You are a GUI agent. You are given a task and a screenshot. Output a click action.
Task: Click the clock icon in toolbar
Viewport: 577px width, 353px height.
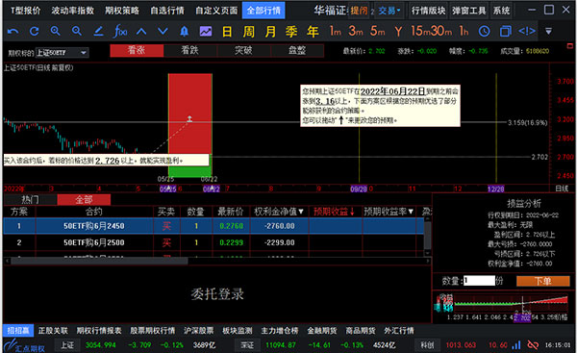[x=485, y=32]
